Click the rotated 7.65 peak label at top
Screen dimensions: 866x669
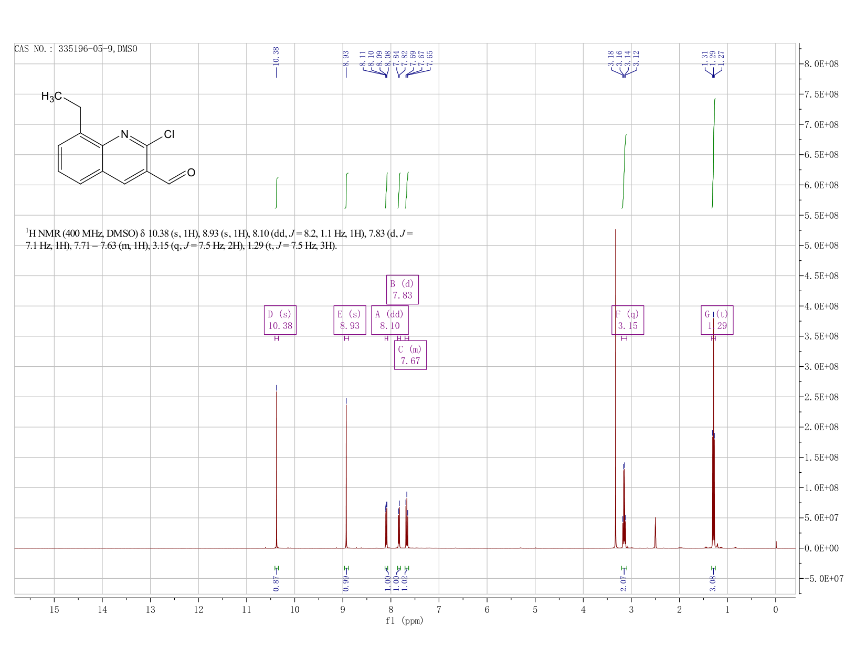(x=430, y=58)
